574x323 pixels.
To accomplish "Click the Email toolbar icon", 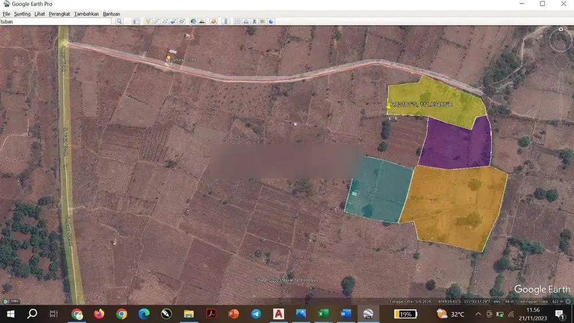I will (238, 21).
